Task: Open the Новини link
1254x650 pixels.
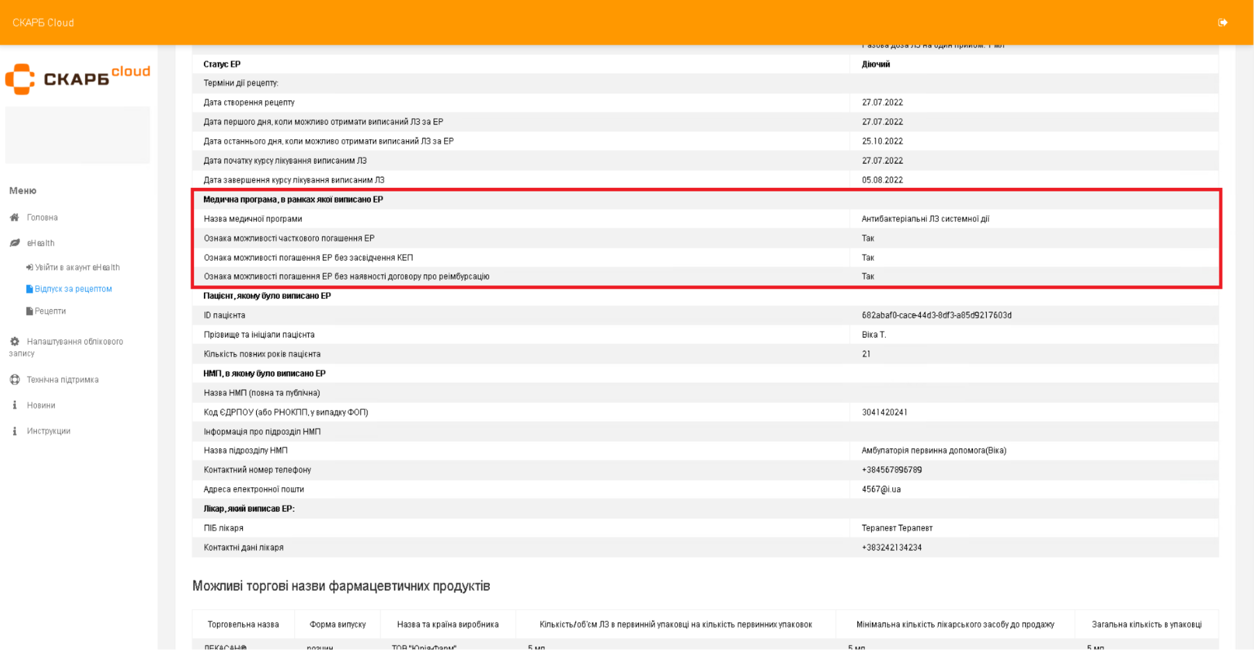Action: (41, 405)
